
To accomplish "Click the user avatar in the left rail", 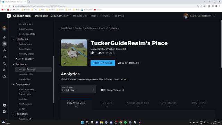I will [4, 28].
